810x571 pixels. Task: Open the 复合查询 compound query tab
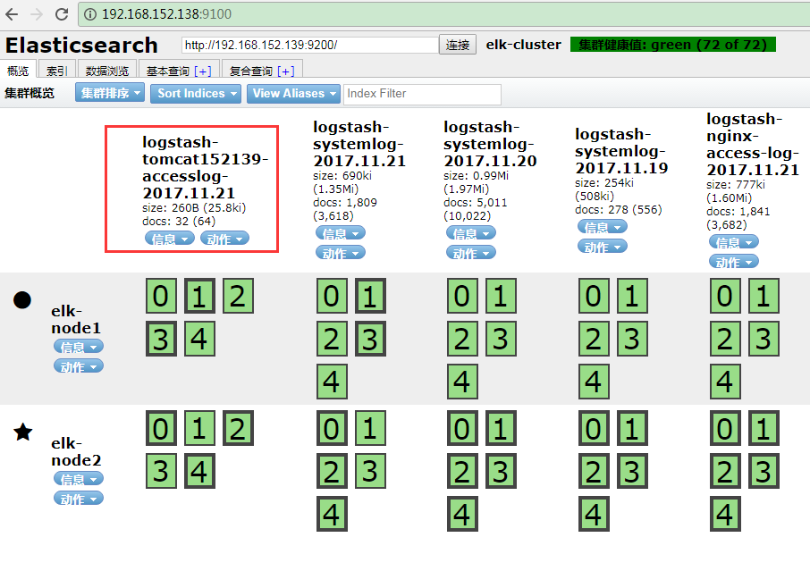tap(250, 71)
